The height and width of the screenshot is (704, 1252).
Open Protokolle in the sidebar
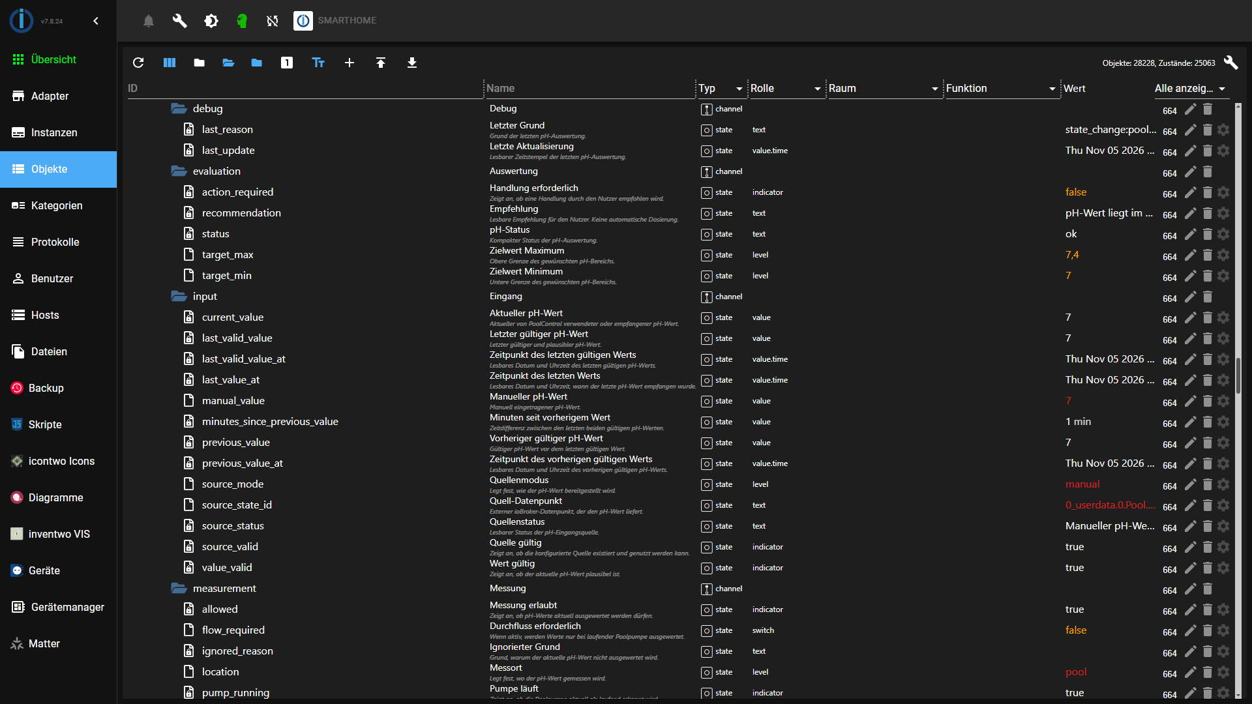[x=59, y=242]
